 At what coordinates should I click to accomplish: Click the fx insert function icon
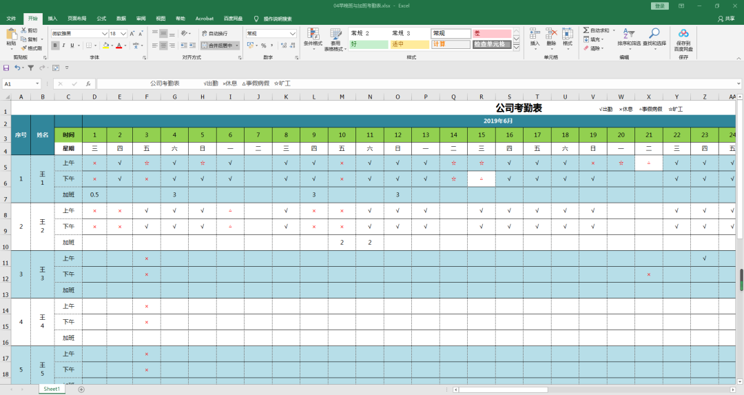(88, 83)
